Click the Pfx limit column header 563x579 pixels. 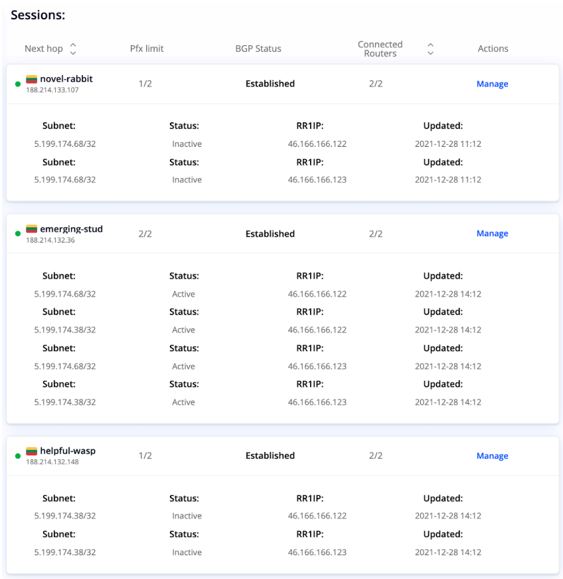(x=147, y=49)
